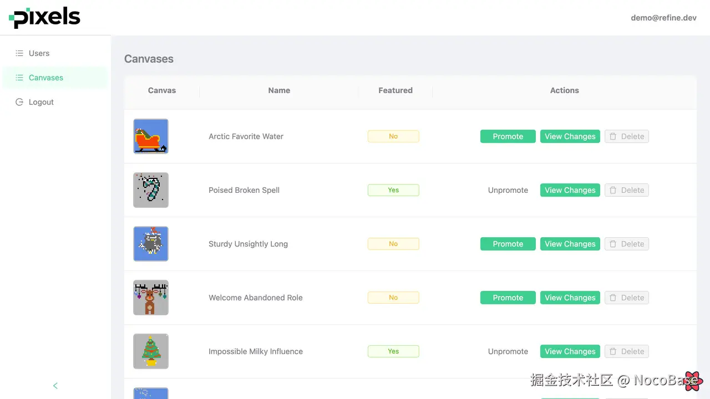Delete the Sturdy Unsightly Long canvas

627,244
